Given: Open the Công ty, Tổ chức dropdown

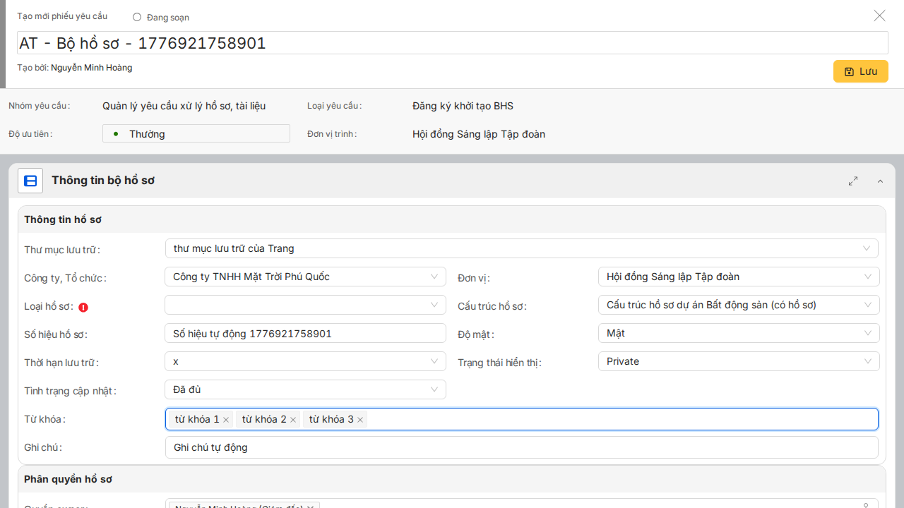Looking at the screenshot, I should point(305,277).
